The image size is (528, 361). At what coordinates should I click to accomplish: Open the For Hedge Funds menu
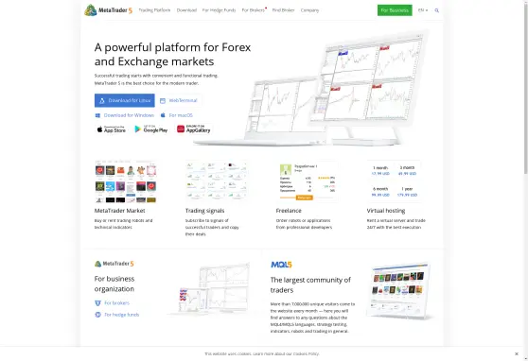pos(219,10)
